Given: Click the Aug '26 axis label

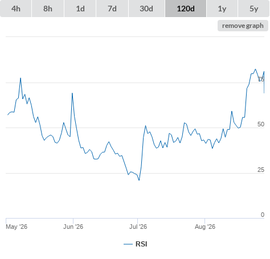Looking at the screenshot, I should coord(205,227).
